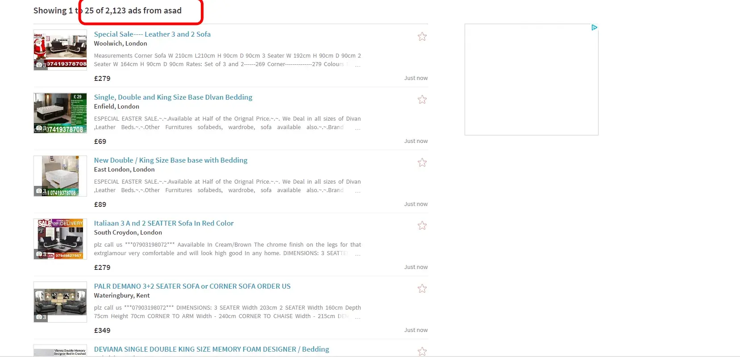Save the Italiaan 3 and 2 Seatter Sofa ad star
Screen dimensions: 740x357
coord(422,226)
